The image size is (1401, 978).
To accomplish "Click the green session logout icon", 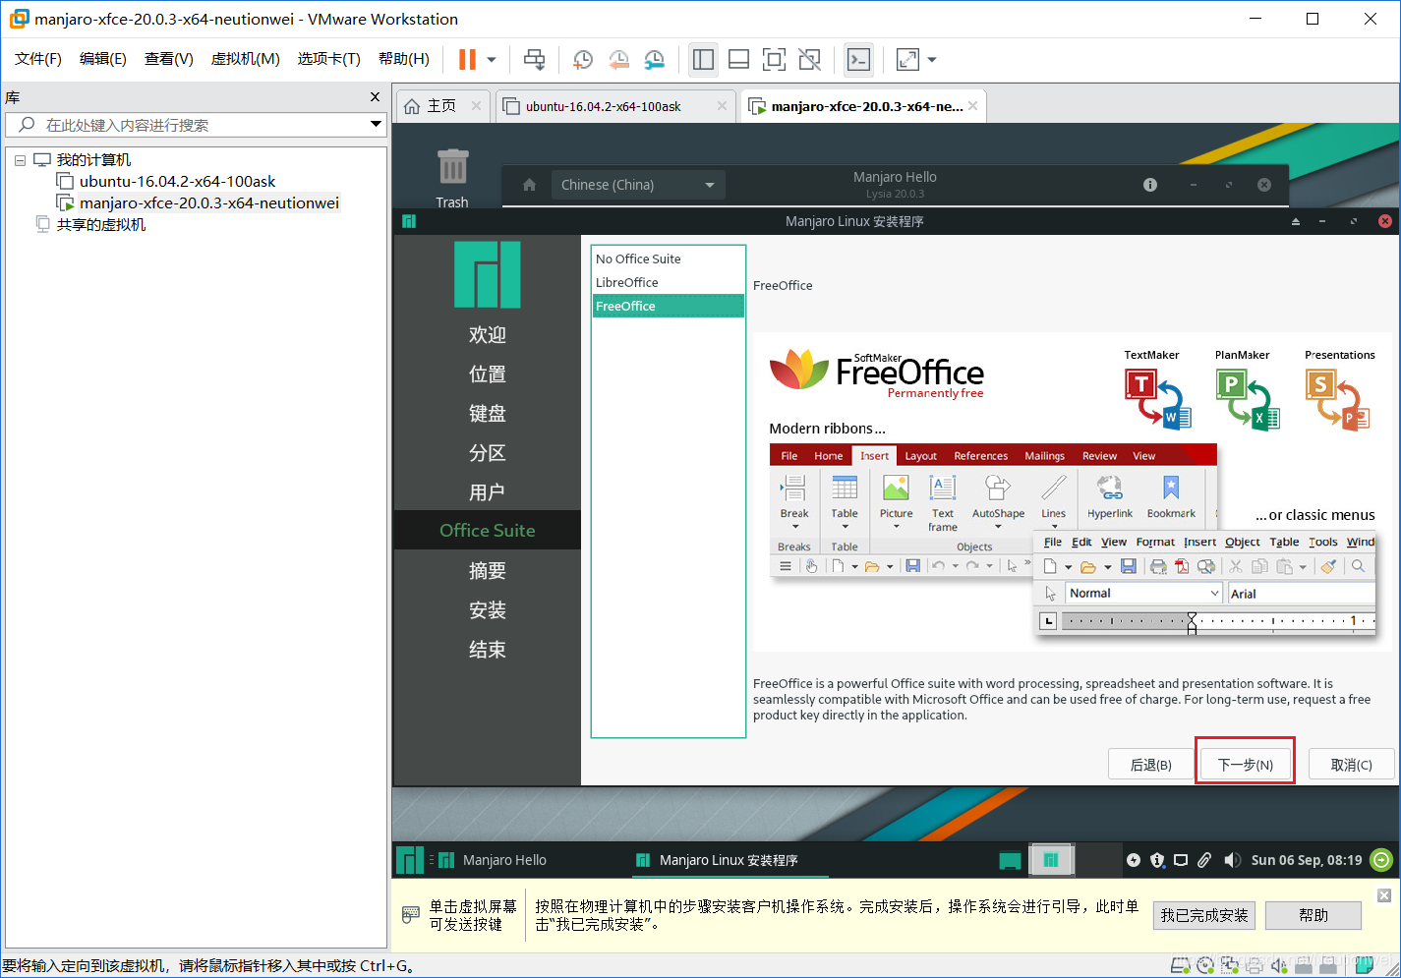I will (1381, 860).
